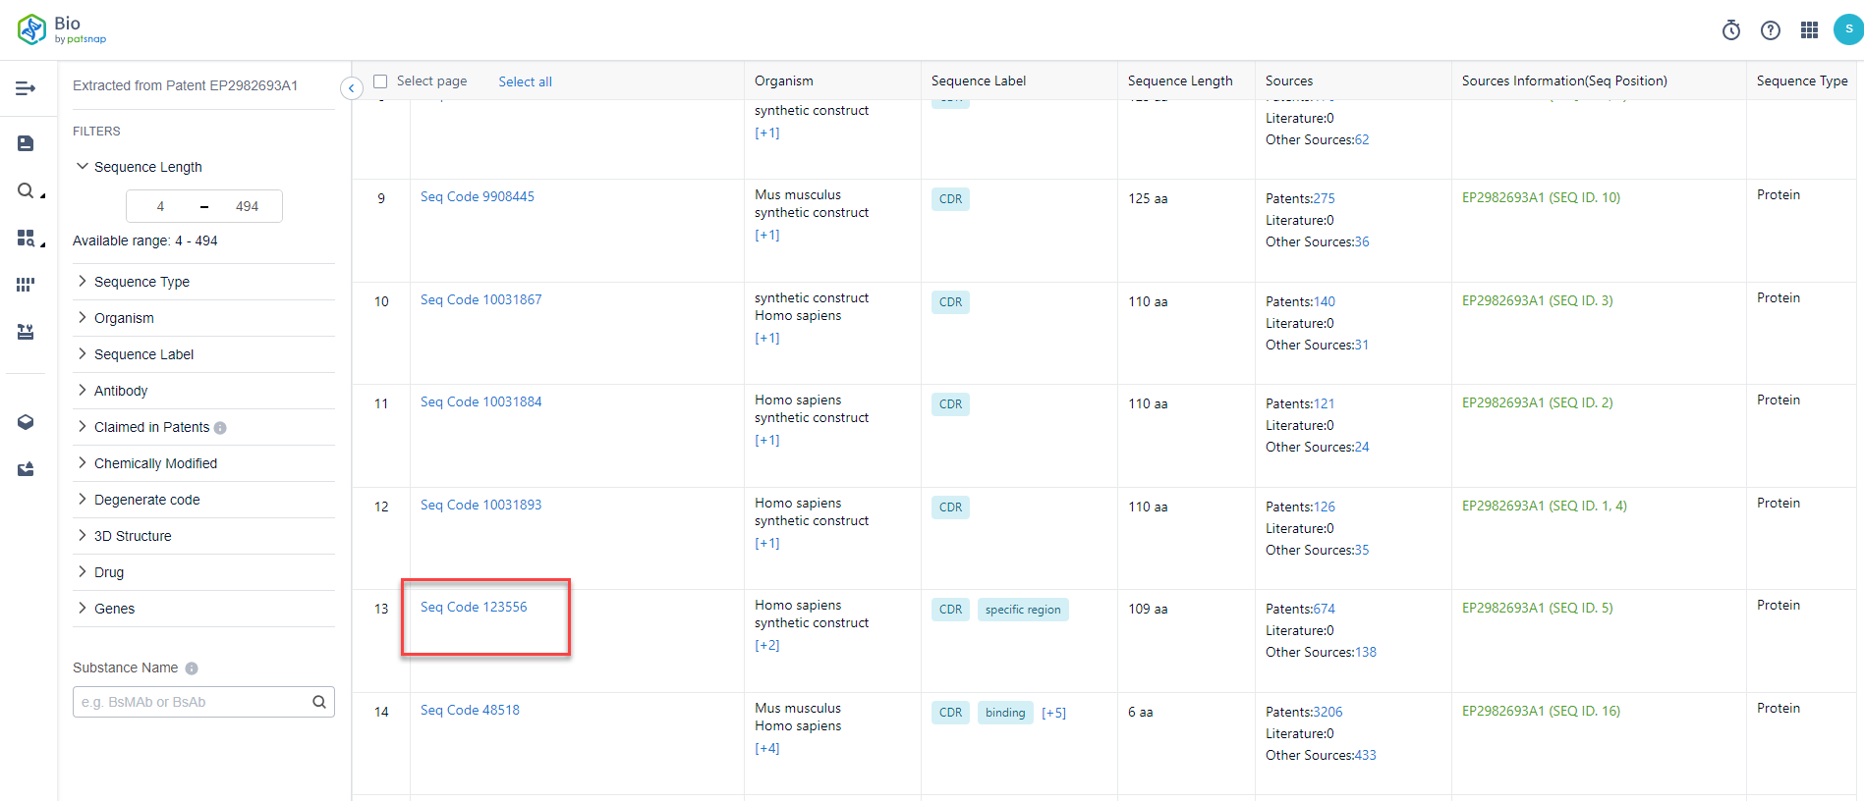Click the Bio by Patsnap logo
1864x801 pixels.
click(62, 29)
